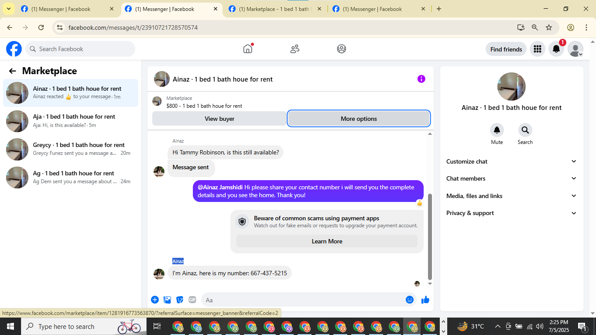Open Ainaz conversation in list

coord(71,93)
